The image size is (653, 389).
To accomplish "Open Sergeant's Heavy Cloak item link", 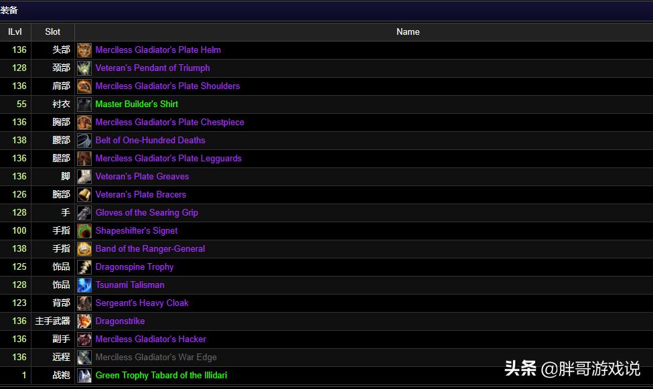I will [142, 303].
